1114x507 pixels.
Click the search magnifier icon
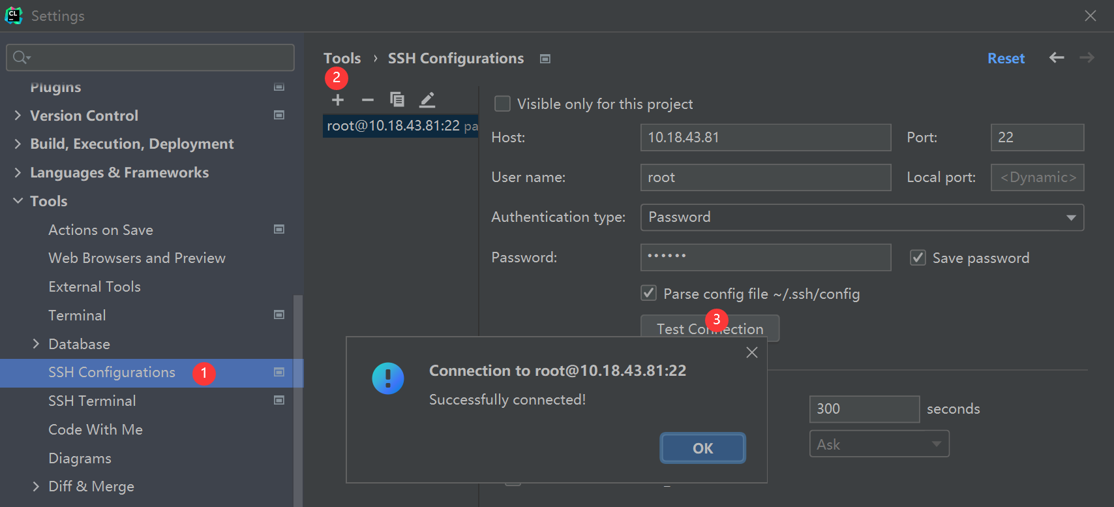[21, 57]
